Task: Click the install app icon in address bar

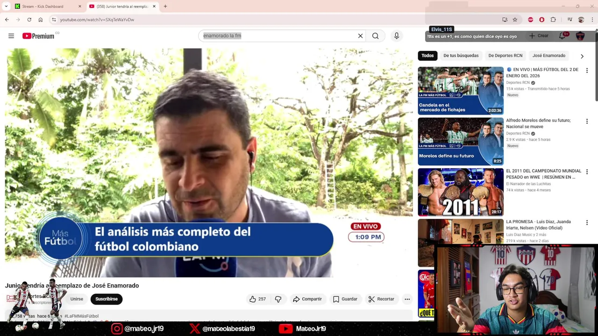Action: coord(505,20)
